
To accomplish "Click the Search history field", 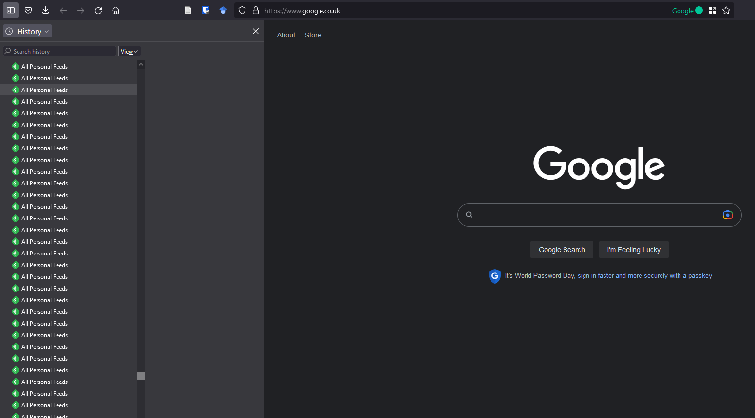I will tap(59, 51).
